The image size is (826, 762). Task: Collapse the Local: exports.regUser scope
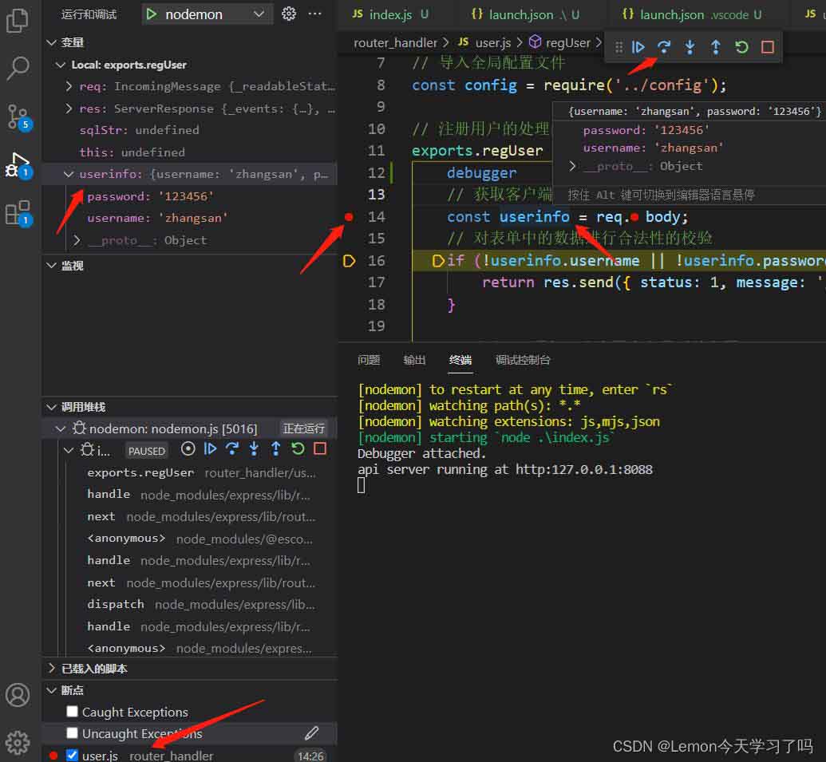[x=61, y=65]
